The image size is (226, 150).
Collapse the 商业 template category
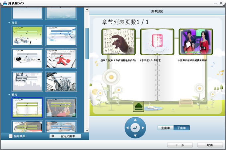(9, 23)
